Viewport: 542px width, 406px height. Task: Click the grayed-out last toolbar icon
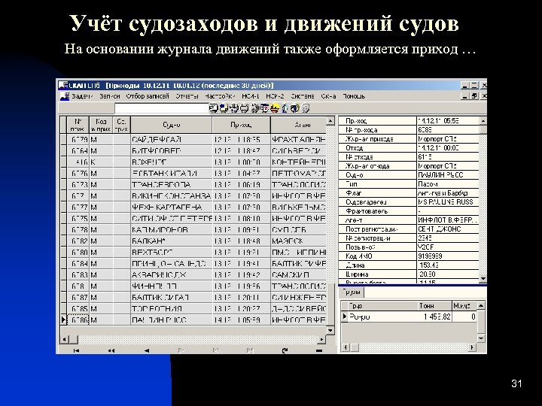[x=306, y=108]
